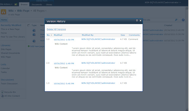The image size is (189, 111).
Task: Select the Home navigation tab
Action: 4,20
